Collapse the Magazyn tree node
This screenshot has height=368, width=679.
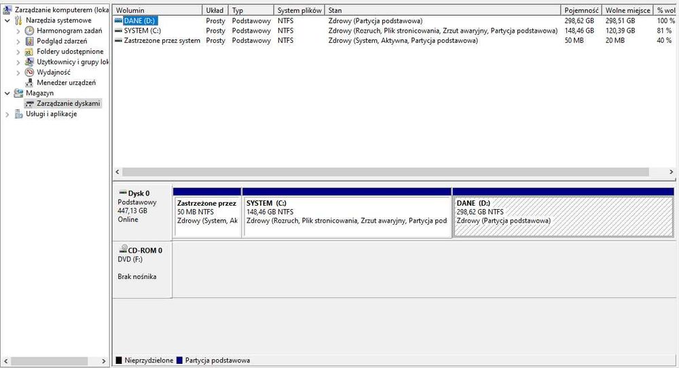[7, 93]
